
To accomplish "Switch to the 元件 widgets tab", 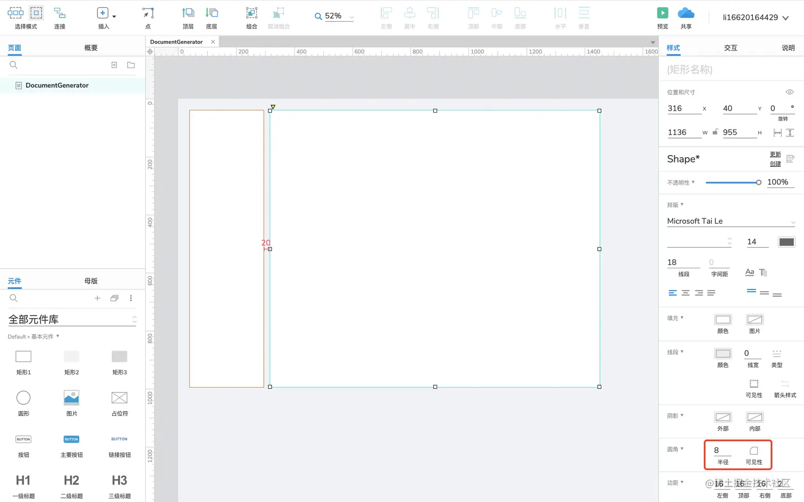I will [14, 281].
